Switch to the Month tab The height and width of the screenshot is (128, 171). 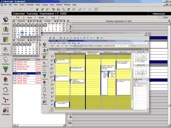click(41, 18)
